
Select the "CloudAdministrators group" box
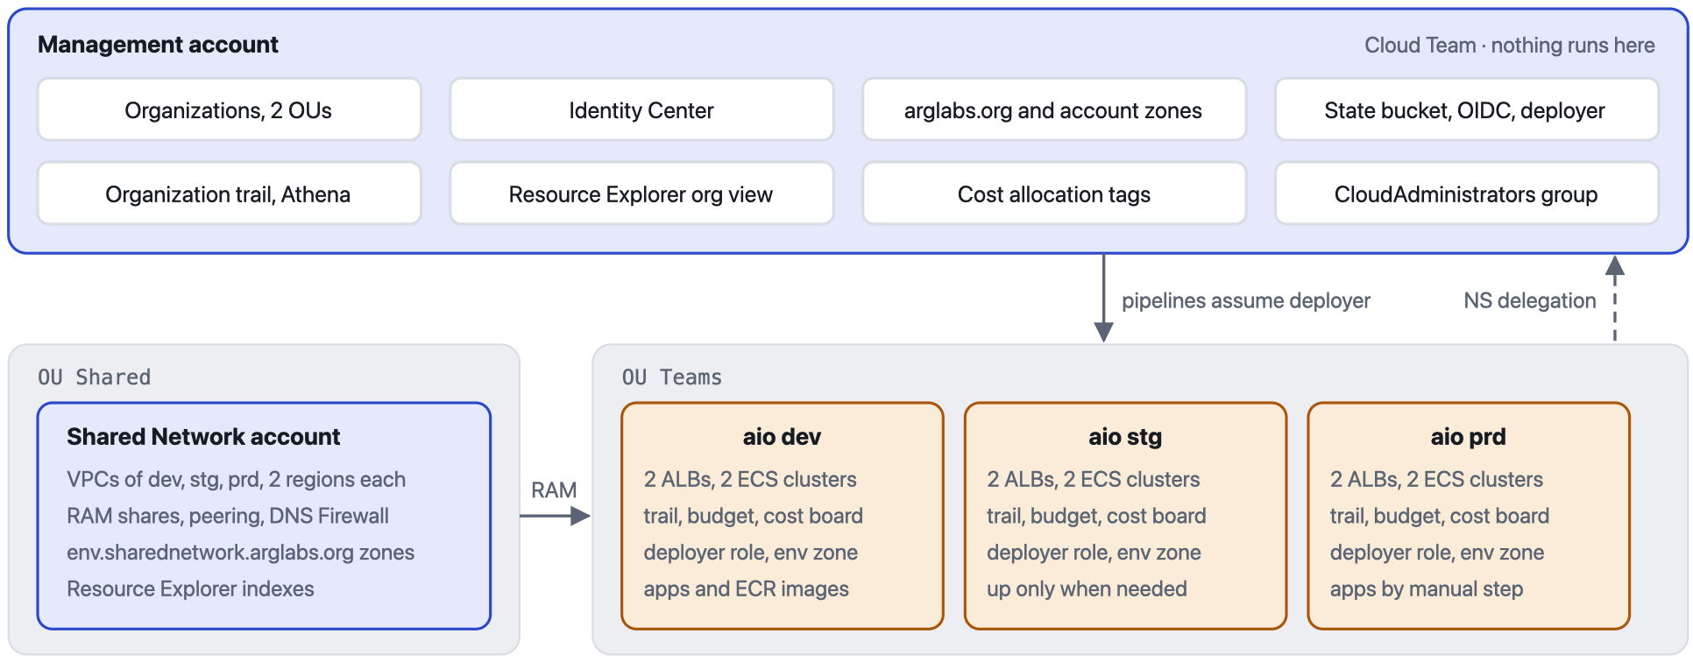1466,194
